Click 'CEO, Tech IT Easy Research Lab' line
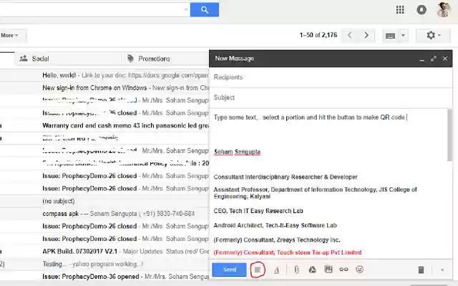 tap(258, 211)
